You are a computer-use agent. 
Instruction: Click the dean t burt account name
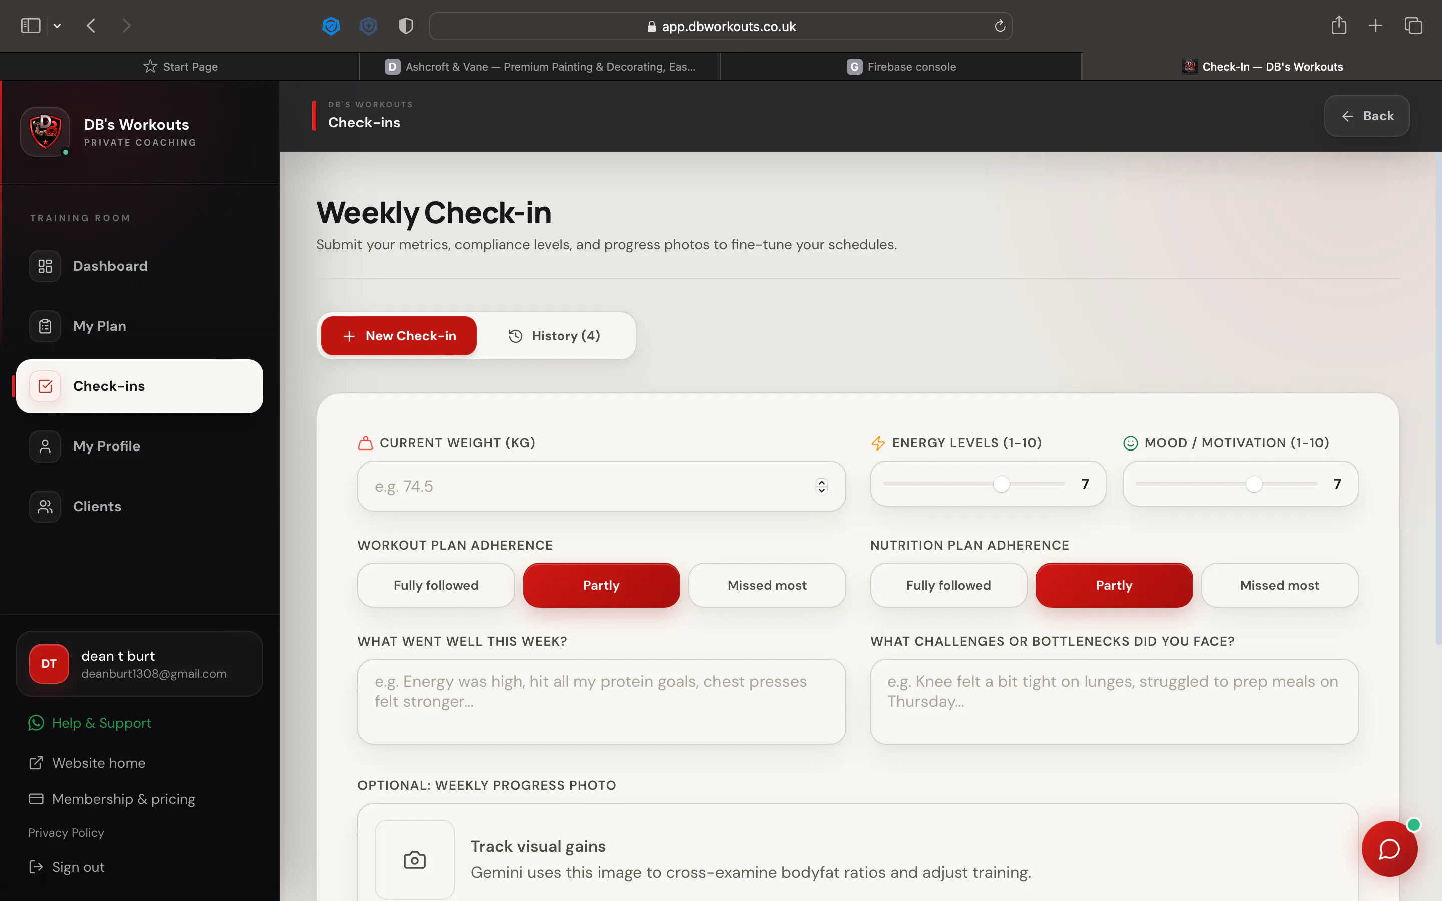pos(118,656)
